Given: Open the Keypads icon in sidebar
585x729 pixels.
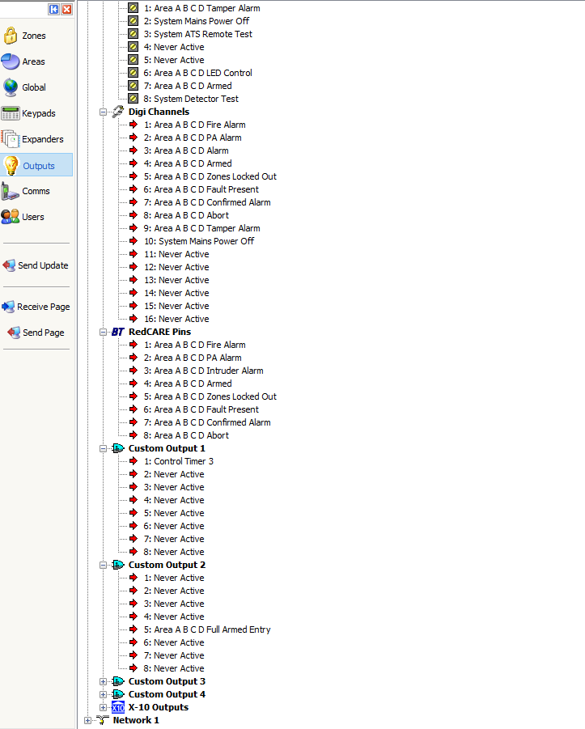Looking at the screenshot, I should click(x=11, y=113).
